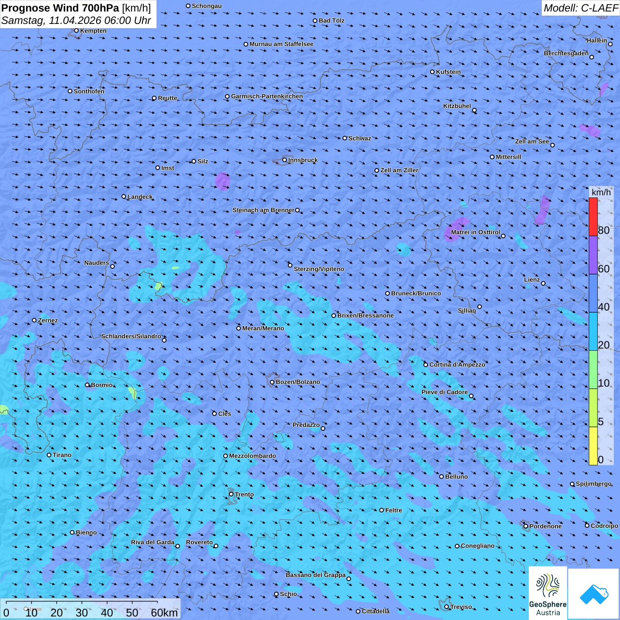Image resolution: width=620 pixels, height=620 pixels.
Task: Select the 'Modell: C-LAEF' label
Action: click(x=581, y=8)
